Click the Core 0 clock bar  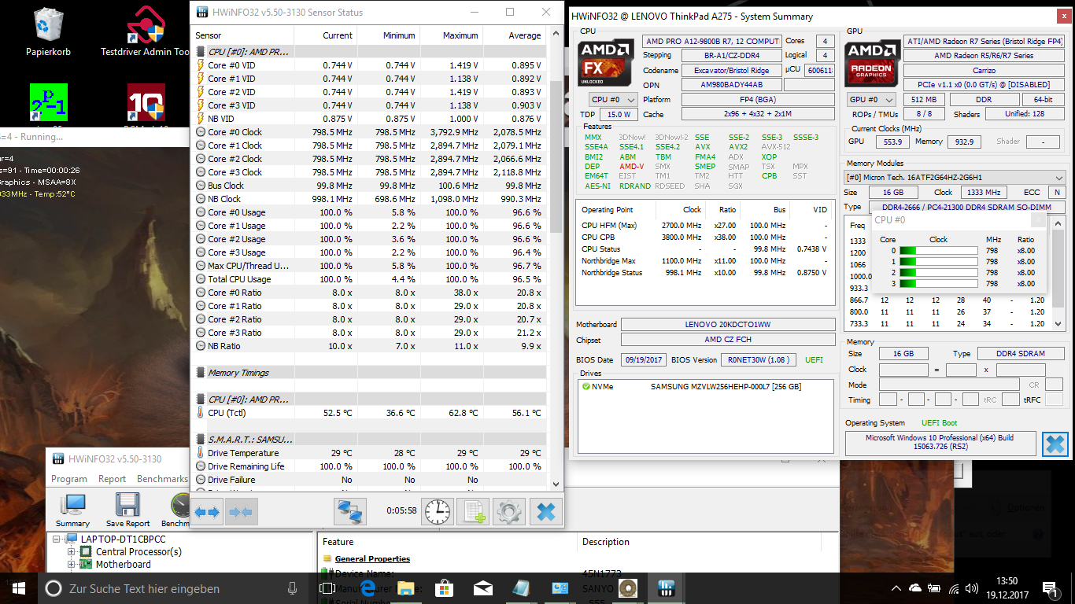(939, 251)
